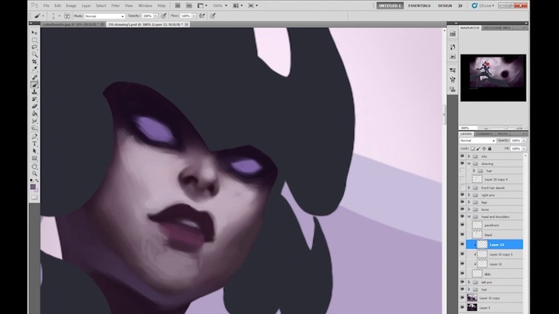The image size is (559, 314).
Task: Select the Eyedropper tool
Action: (x=35, y=68)
